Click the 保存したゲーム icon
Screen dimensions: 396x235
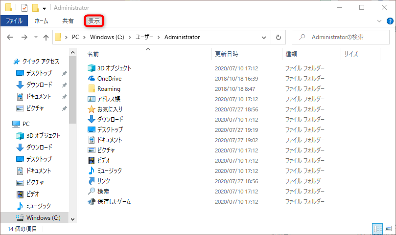click(92, 201)
